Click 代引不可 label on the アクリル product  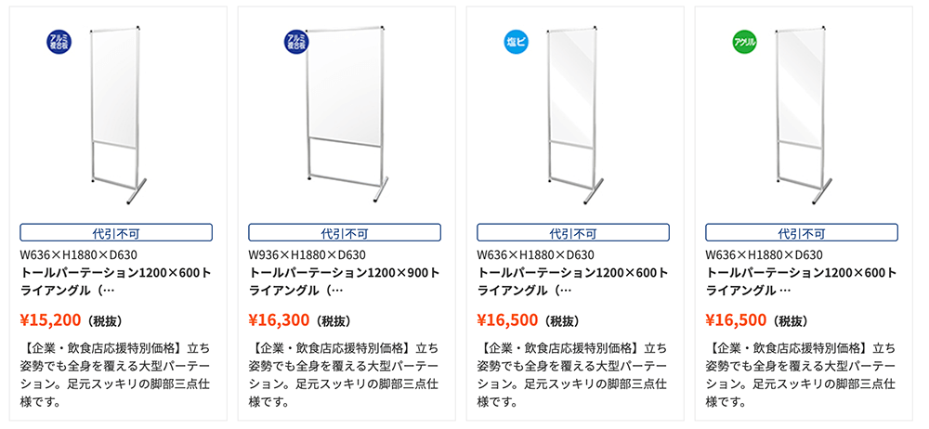pos(801,232)
